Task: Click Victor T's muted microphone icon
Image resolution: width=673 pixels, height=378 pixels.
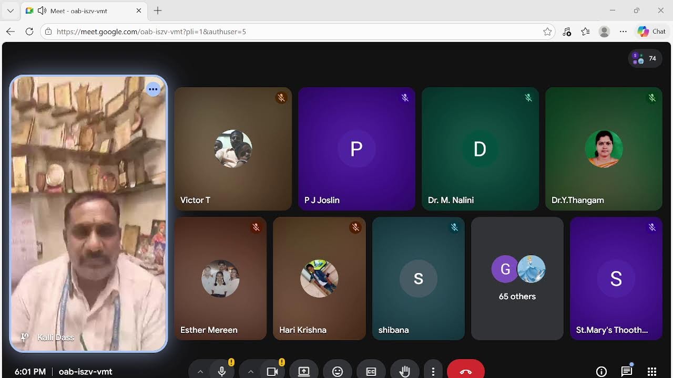Action: click(x=281, y=98)
